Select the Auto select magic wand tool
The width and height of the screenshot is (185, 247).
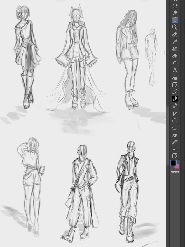coord(175,13)
